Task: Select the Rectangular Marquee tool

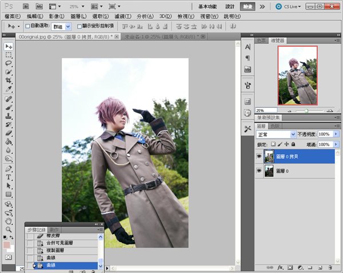Action: [x=9, y=55]
